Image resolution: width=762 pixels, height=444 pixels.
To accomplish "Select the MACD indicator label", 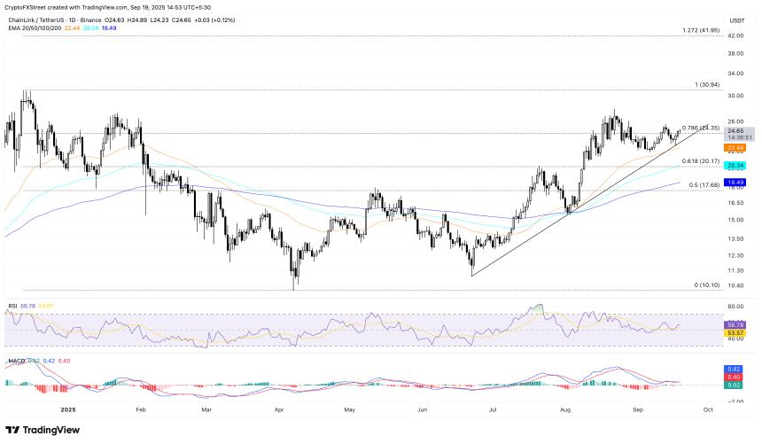I will (x=14, y=362).
